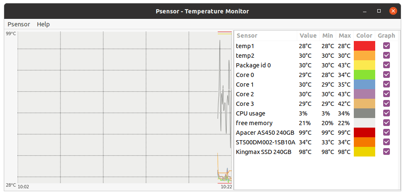Open the Help menu
The height and width of the screenshot is (195, 405).
[43, 24]
